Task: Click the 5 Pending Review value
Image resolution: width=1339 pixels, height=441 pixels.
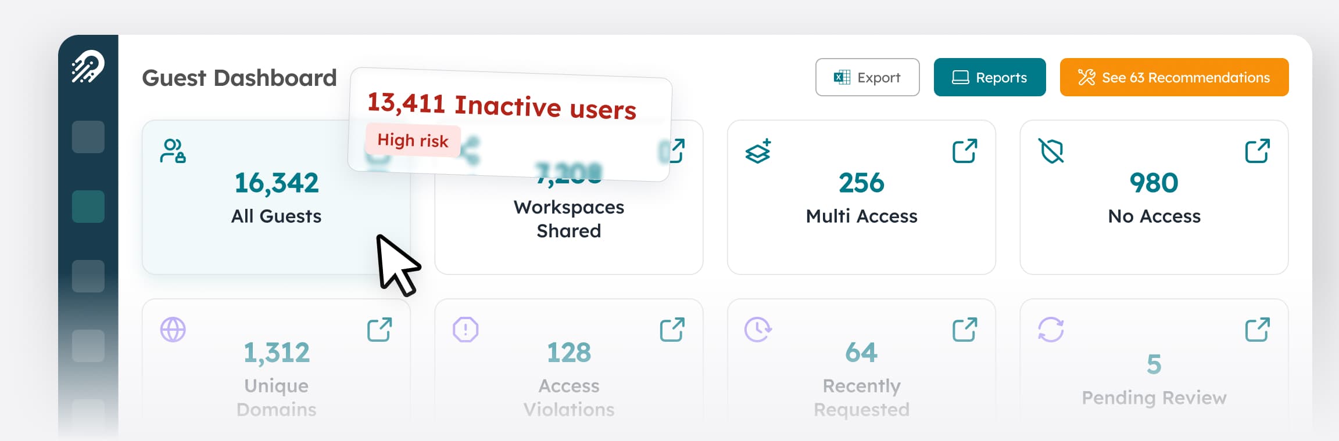Action: click(x=1154, y=364)
